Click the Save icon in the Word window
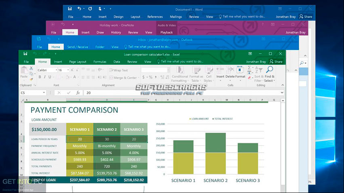The height and width of the screenshot is (193, 344). pos(70,8)
